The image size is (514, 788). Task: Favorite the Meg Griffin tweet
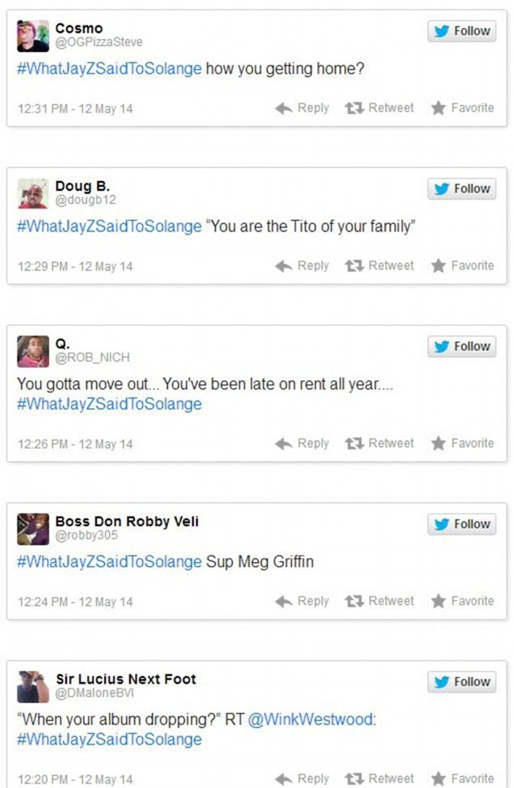463,601
